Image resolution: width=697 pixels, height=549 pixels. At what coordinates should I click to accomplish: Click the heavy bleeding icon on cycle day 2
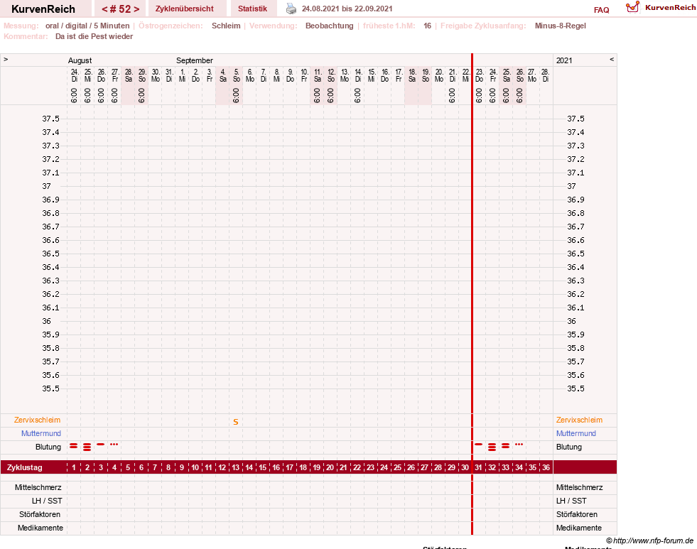click(x=87, y=447)
